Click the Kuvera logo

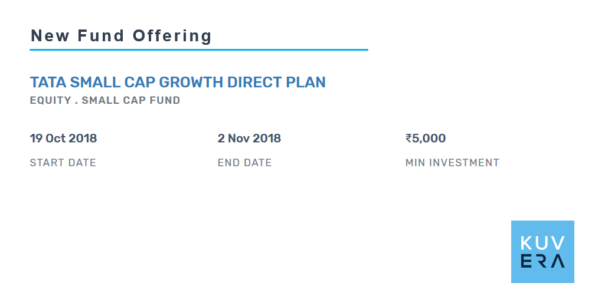pyautogui.click(x=542, y=252)
